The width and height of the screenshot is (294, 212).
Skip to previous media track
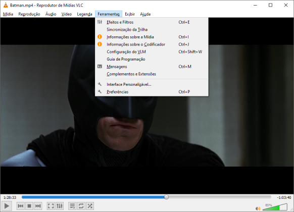coord(20,206)
